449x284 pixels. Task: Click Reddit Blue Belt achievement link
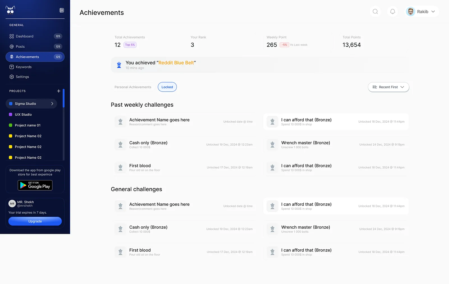click(x=176, y=63)
